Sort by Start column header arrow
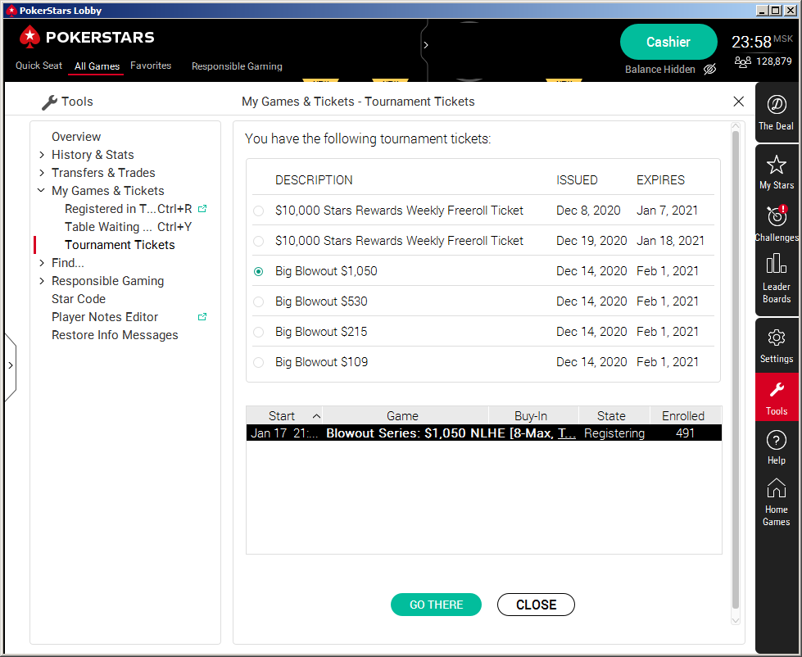 point(316,415)
